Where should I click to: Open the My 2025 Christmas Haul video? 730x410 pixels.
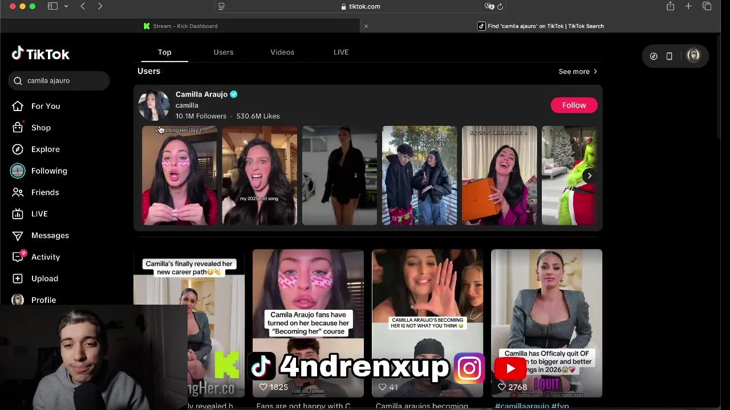499,175
